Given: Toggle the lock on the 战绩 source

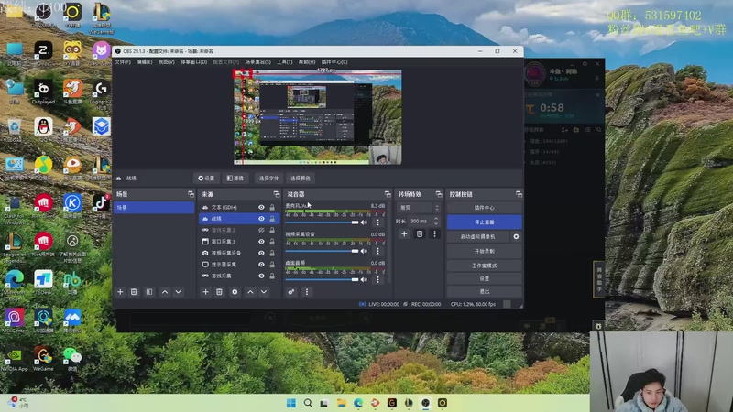Looking at the screenshot, I should (272, 219).
